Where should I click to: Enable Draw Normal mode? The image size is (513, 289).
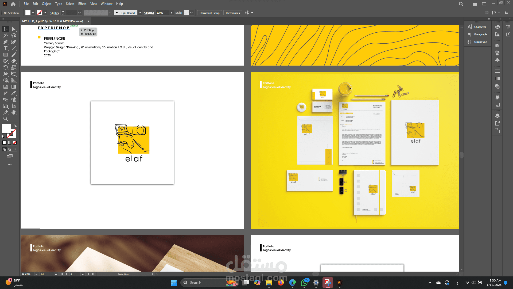4,149
